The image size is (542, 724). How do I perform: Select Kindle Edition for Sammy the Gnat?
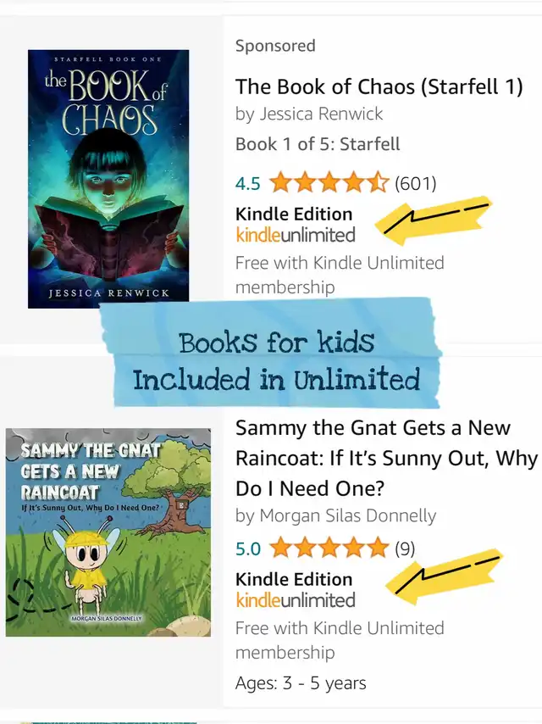click(294, 580)
